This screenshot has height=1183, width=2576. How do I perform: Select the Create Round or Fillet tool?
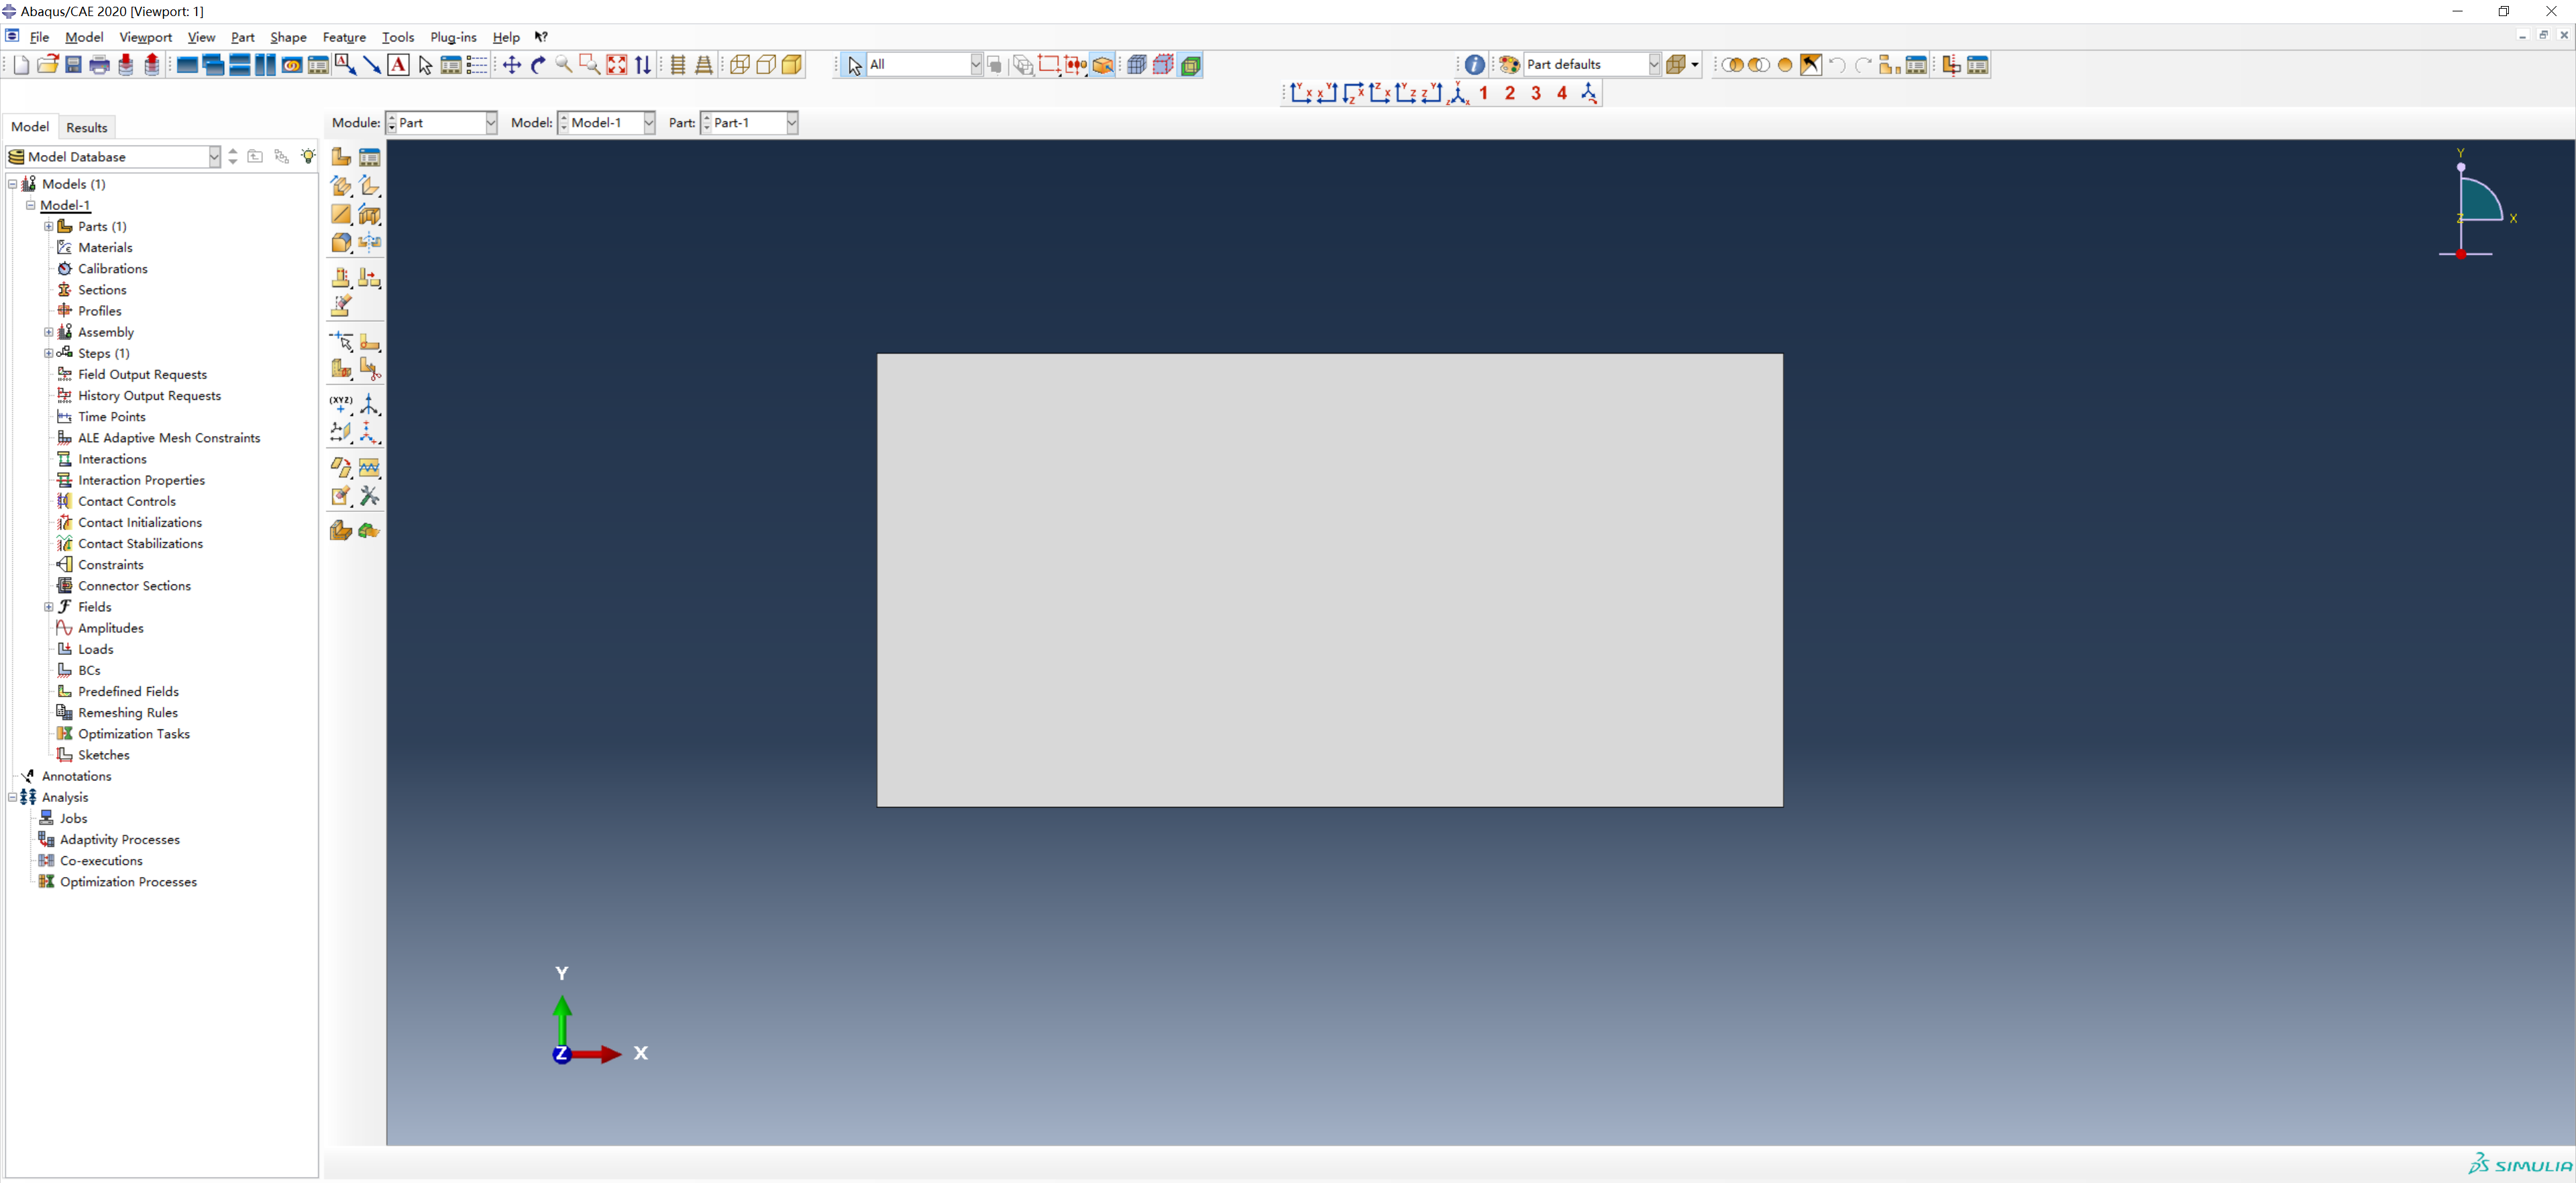pos(341,242)
